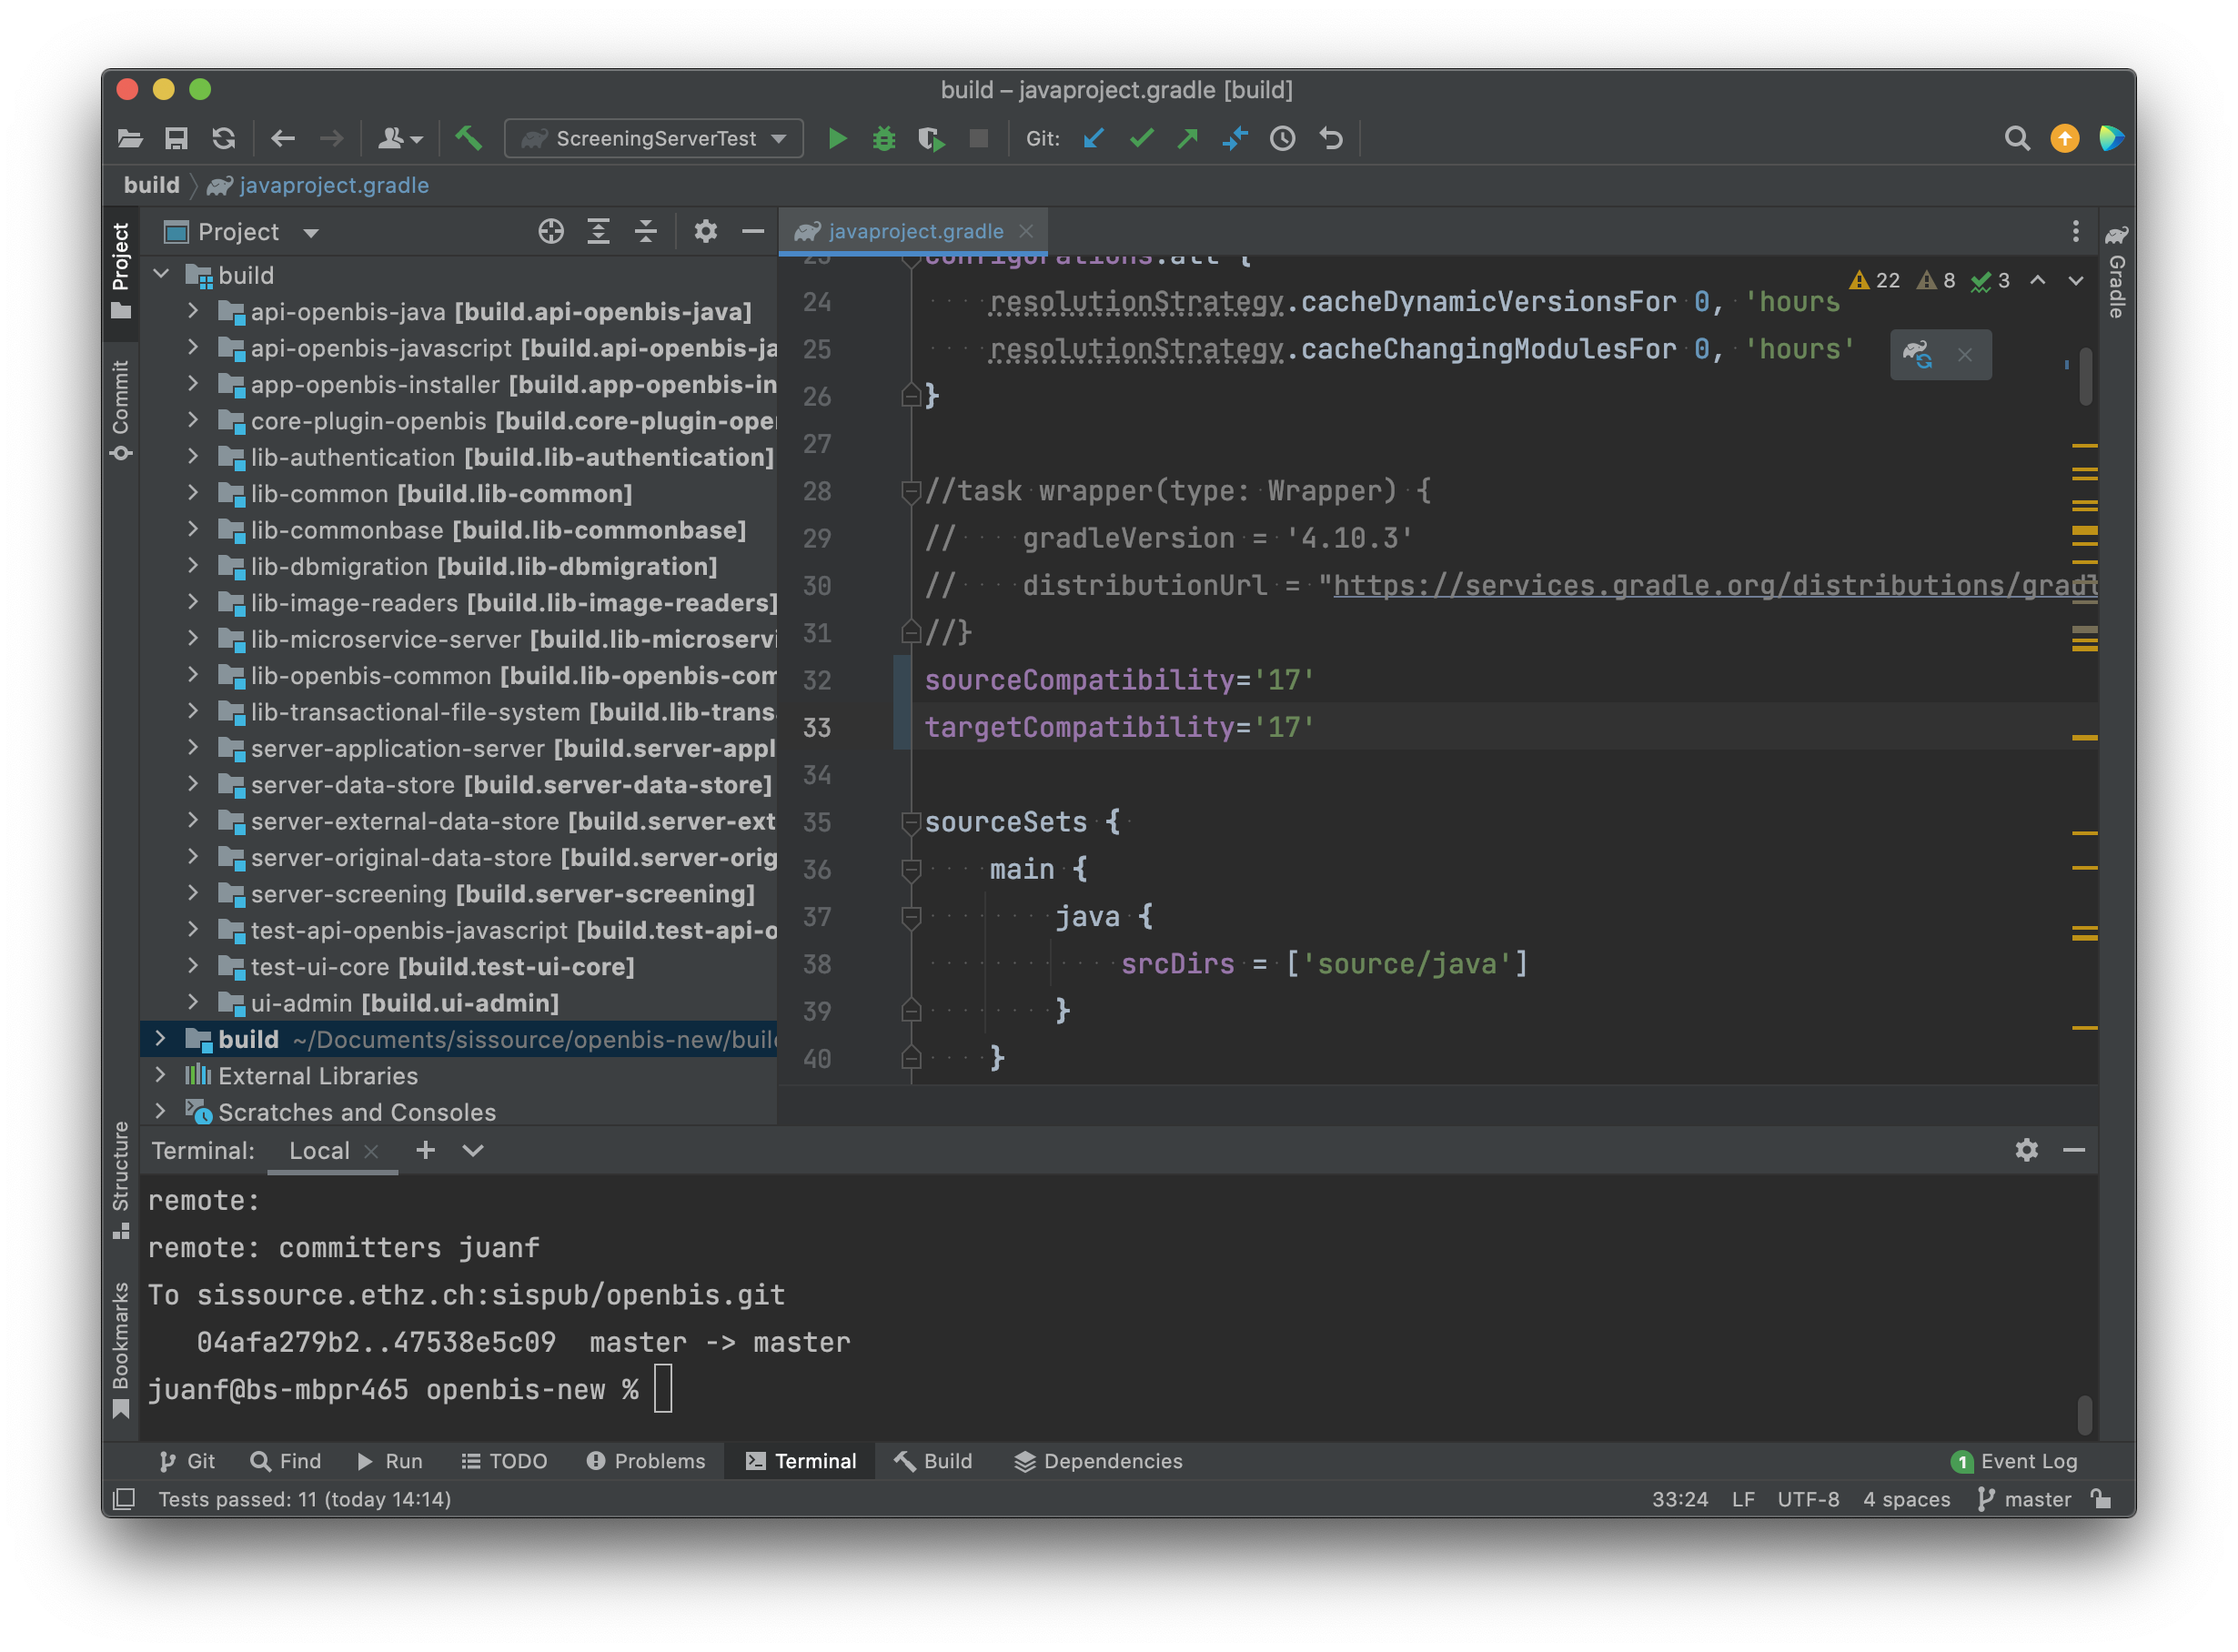
Task: Open the services.gradle.org distribution URL link
Action: (1714, 586)
